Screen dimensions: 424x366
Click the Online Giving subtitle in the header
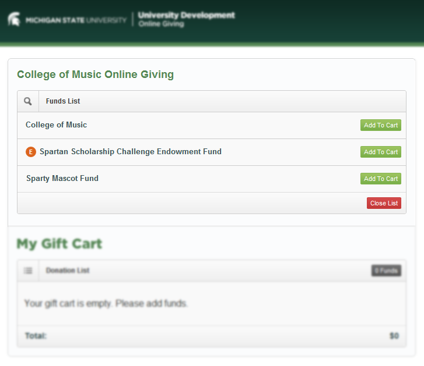[x=161, y=24]
